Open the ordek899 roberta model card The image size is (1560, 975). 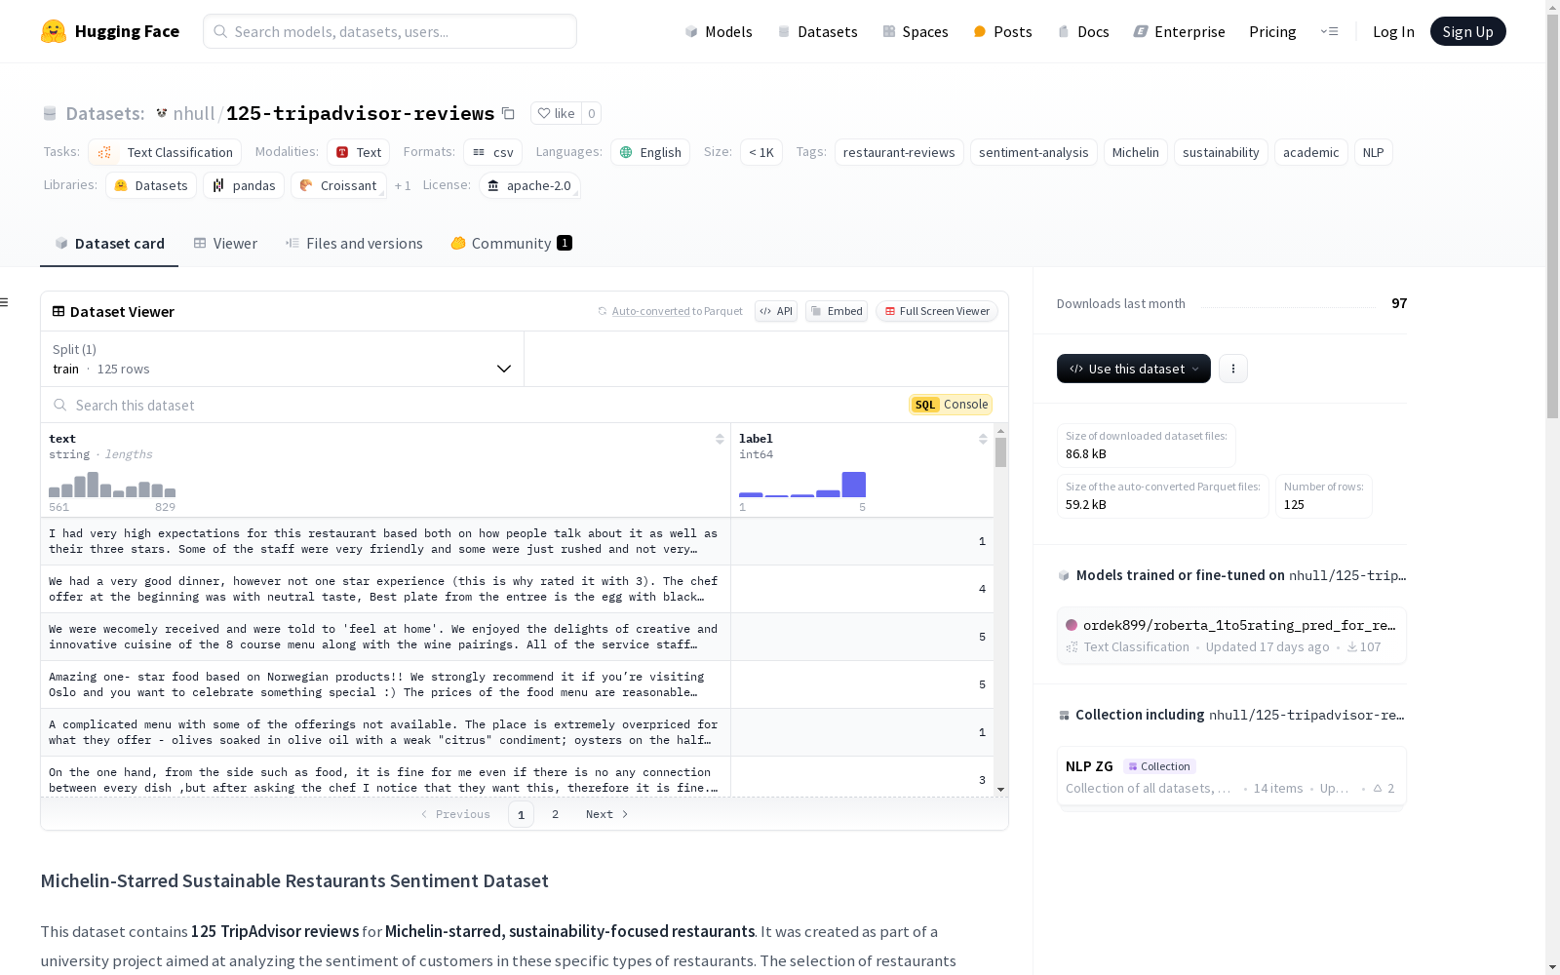[x=1231, y=635]
